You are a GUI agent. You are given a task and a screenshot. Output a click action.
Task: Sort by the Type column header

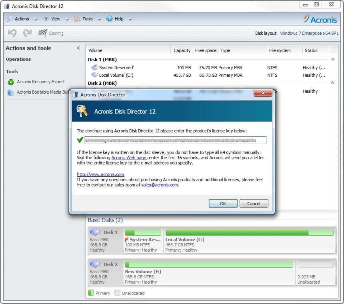243,50
